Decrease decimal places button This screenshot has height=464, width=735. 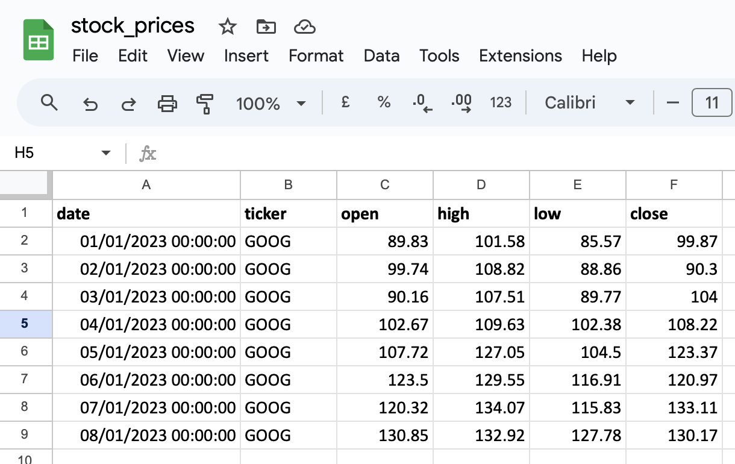[422, 103]
